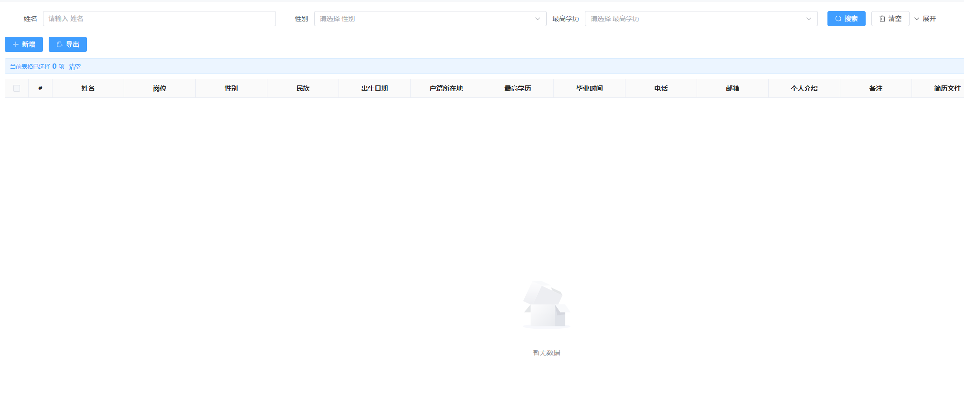The image size is (964, 408).
Task: Click the empty-box 暂无数据 illustration
Action: [x=546, y=305]
